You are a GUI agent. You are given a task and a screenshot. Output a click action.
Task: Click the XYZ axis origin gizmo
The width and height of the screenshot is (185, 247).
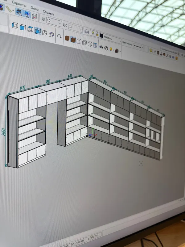click(x=92, y=133)
